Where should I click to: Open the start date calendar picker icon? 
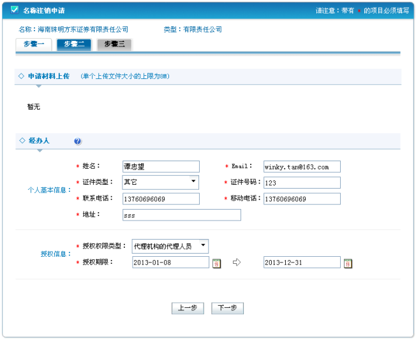pyautogui.click(x=216, y=263)
